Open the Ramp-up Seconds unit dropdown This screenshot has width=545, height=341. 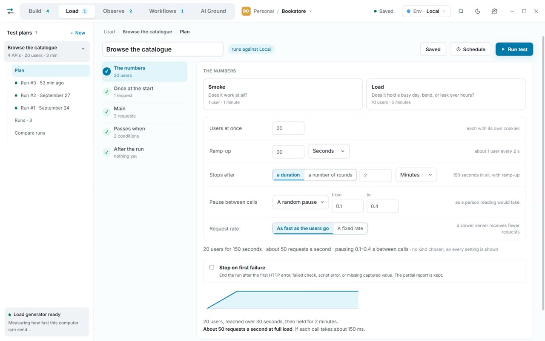pyautogui.click(x=329, y=151)
